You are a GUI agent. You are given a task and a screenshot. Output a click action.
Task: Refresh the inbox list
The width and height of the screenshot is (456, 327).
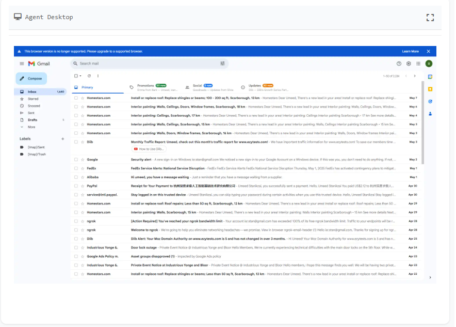tap(89, 76)
